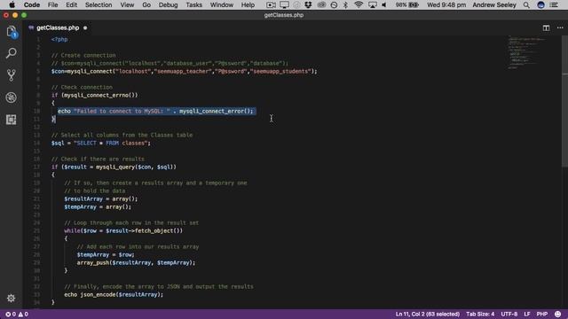The height and width of the screenshot is (319, 568).
Task: Click the <?php opening tag line
Action: pos(59,39)
